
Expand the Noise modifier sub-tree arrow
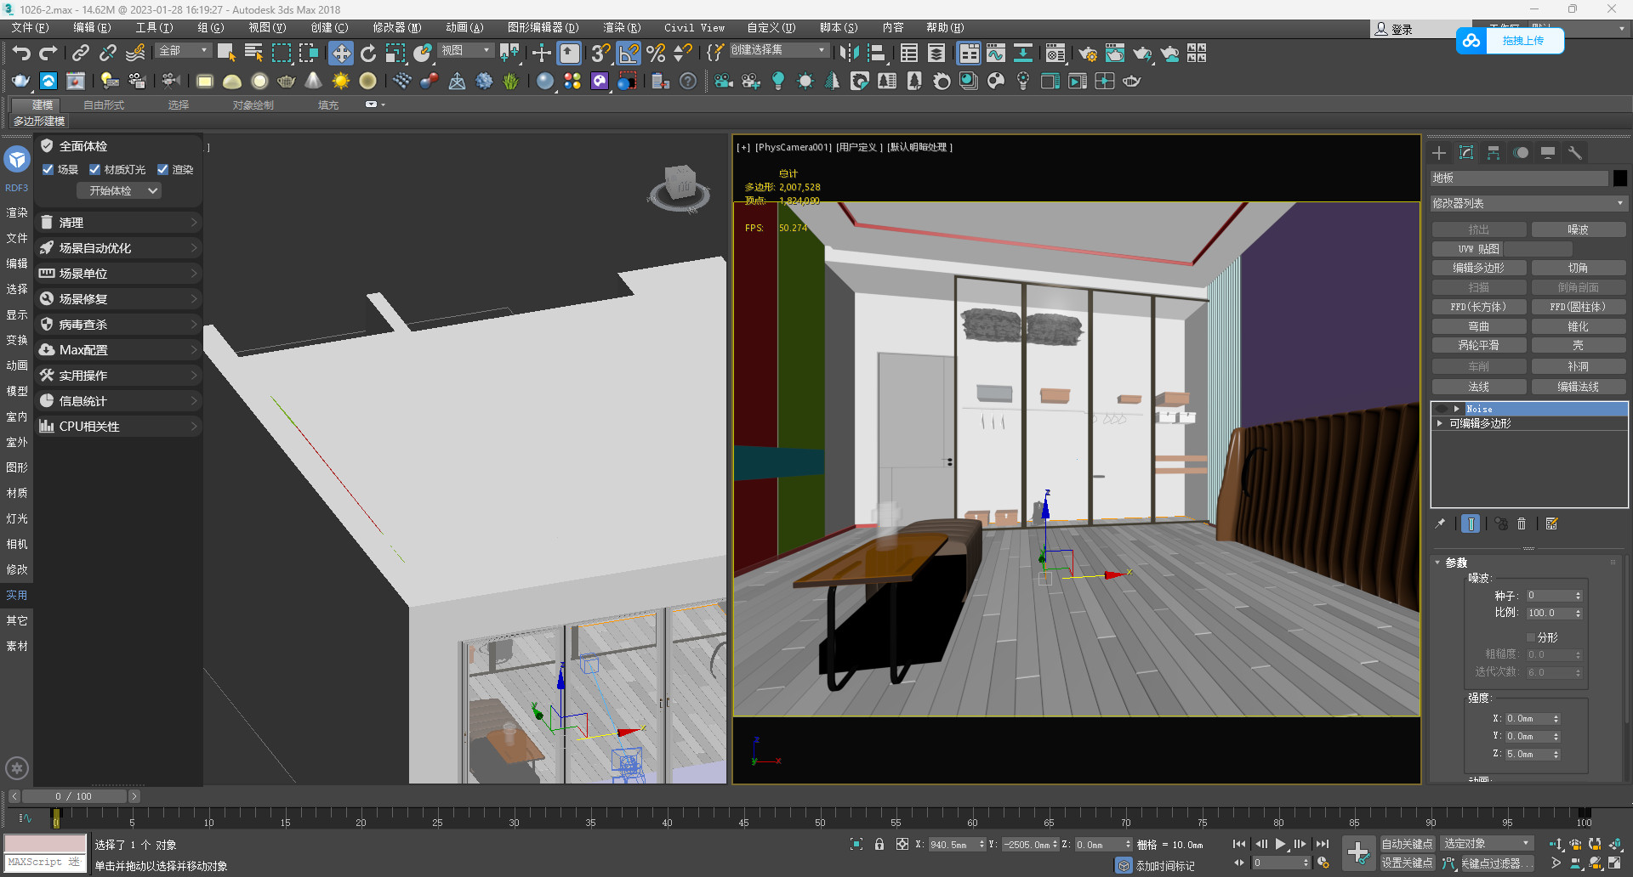pyautogui.click(x=1457, y=409)
